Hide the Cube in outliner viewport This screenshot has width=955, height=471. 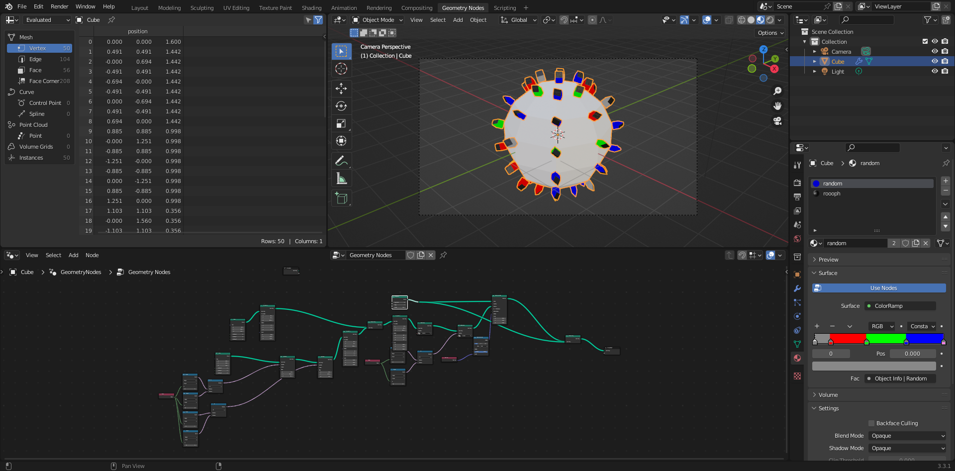[935, 62]
